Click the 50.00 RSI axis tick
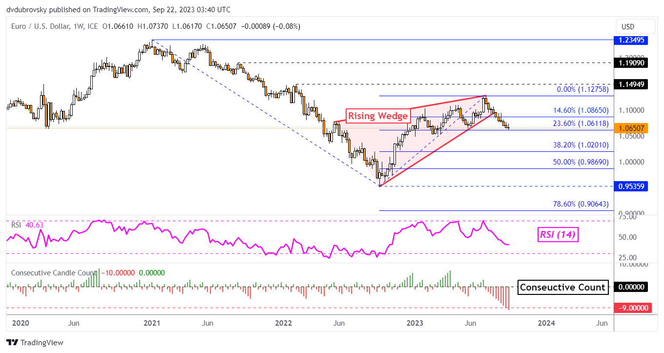Viewport: 664px width, 353px height. click(627, 237)
